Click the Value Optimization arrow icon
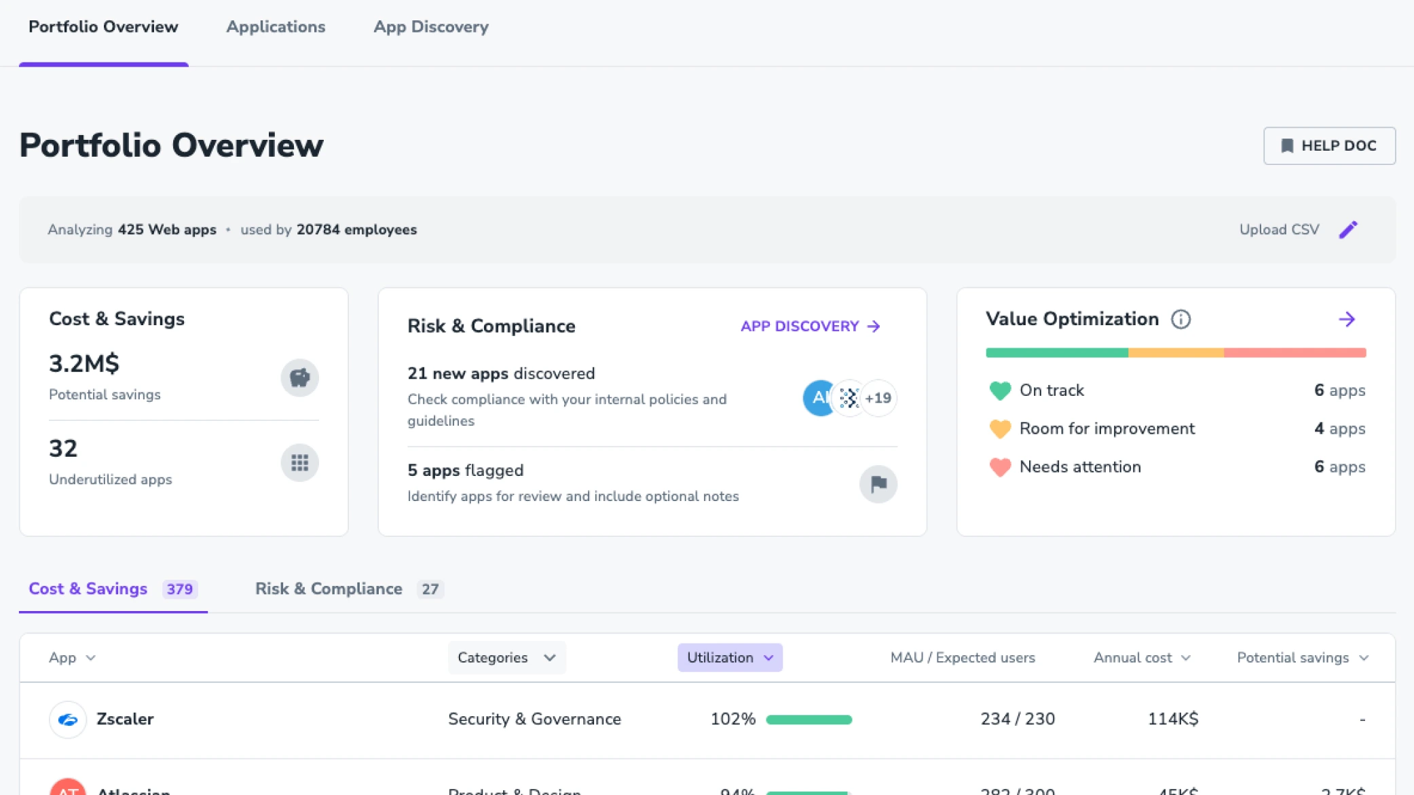 (x=1347, y=319)
